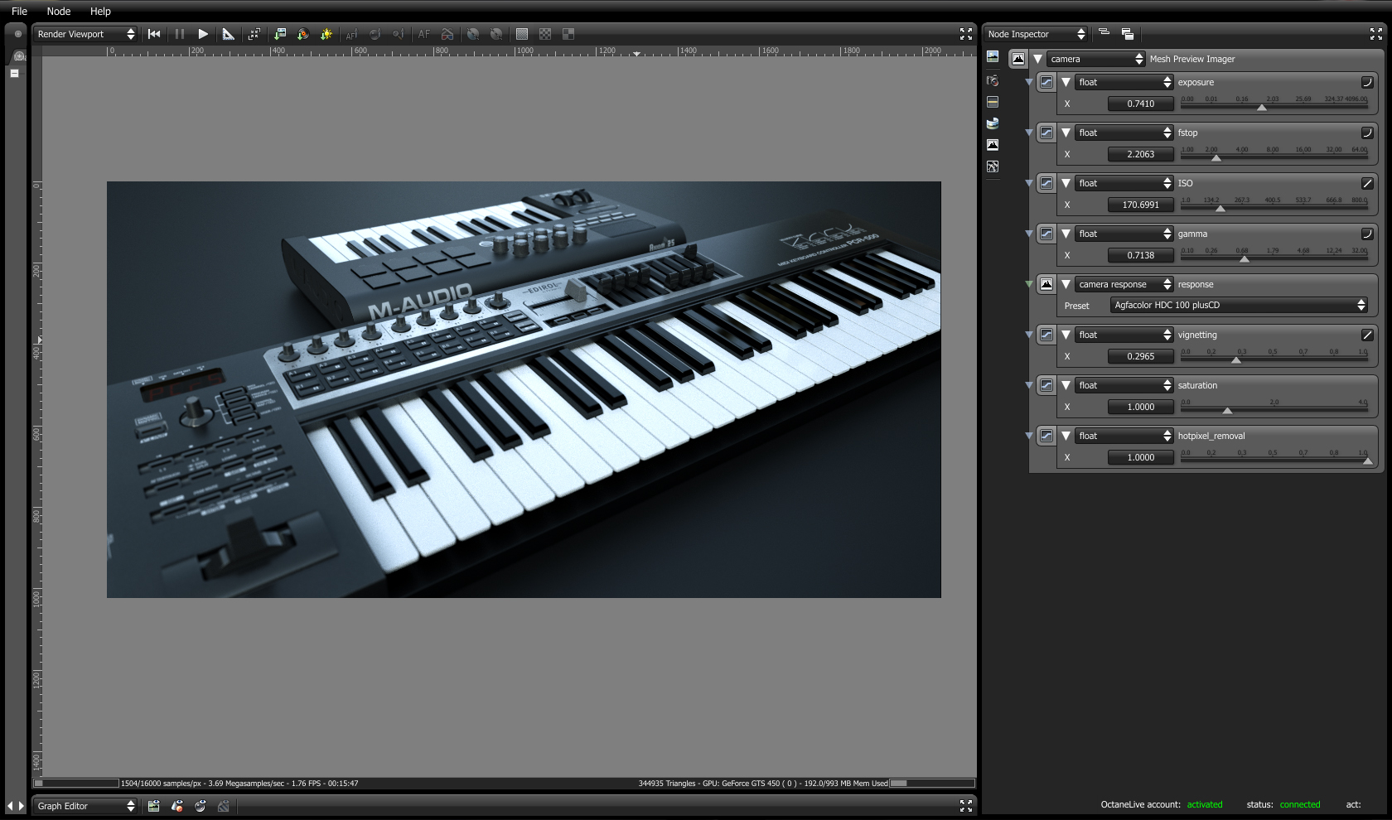Click the hotpixel_removal slider track

click(x=1274, y=459)
